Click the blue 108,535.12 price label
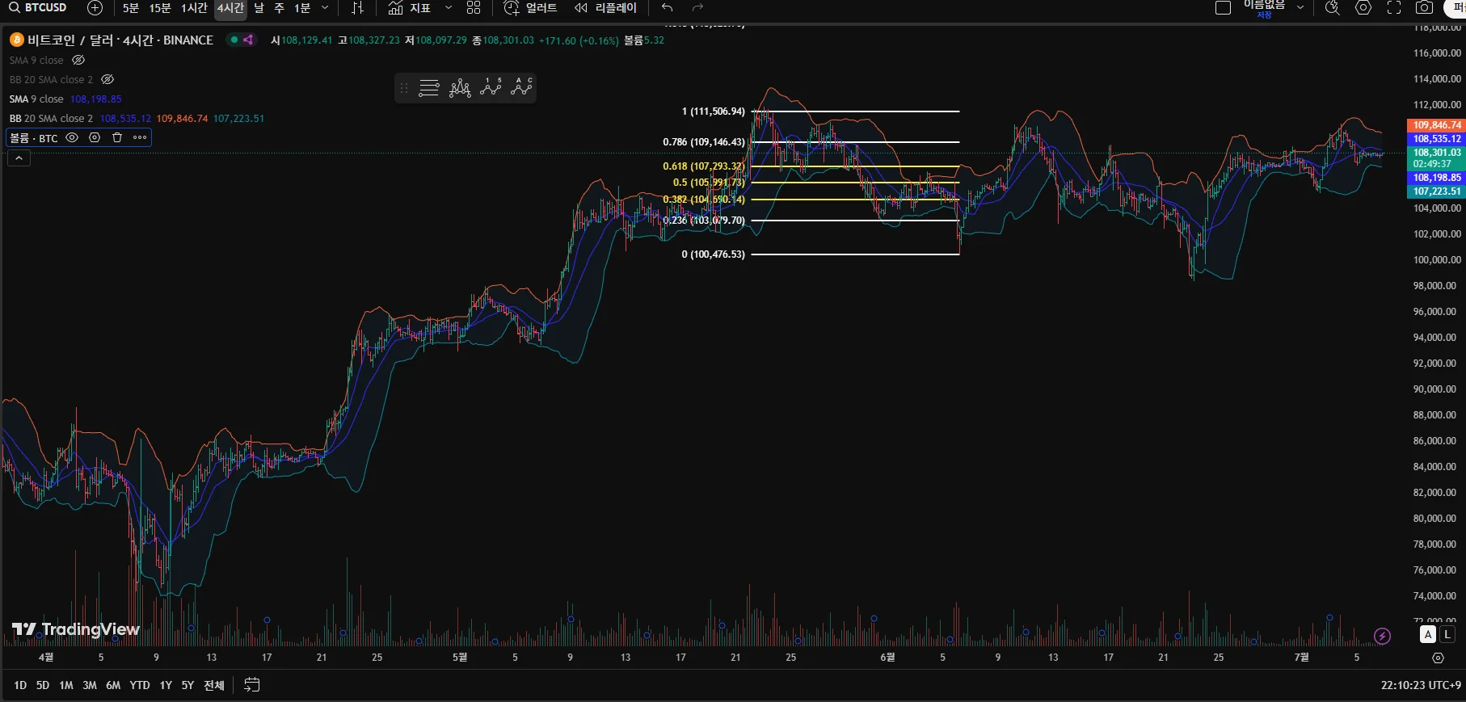Screen dimensions: 1466x702 (1435, 139)
